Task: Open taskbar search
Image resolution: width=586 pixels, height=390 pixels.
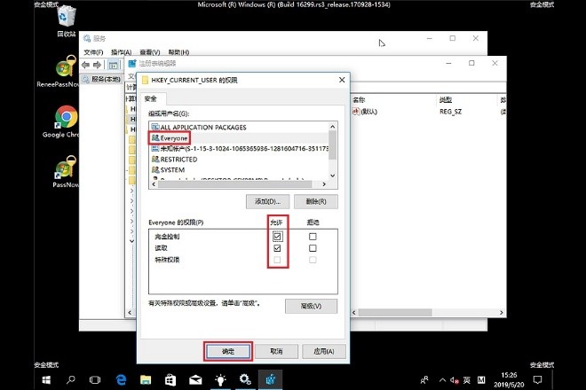Action: pos(70,380)
